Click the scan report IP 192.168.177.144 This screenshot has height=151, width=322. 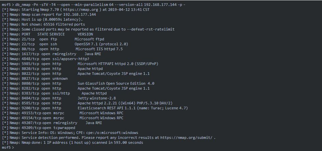pos(80,14)
